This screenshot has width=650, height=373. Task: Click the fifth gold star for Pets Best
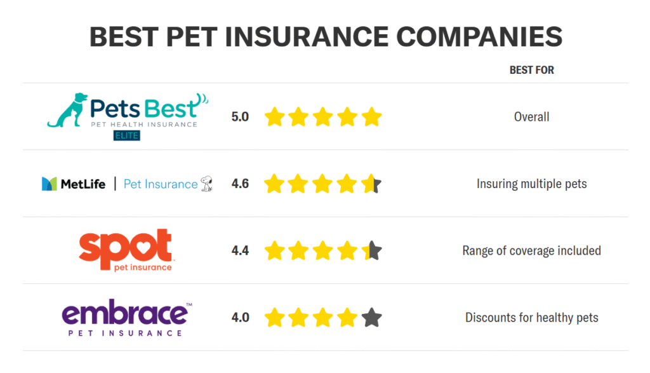[371, 116]
